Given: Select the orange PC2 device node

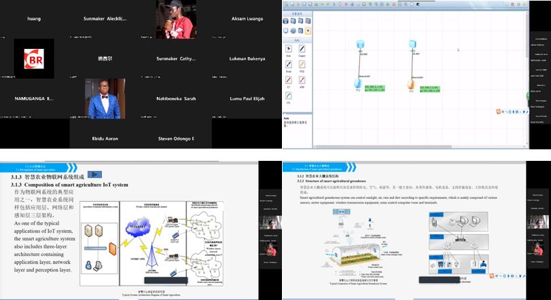Looking at the screenshot, I should pyautogui.click(x=411, y=85).
